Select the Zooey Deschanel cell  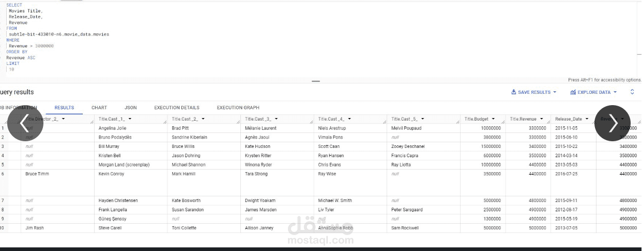click(x=408, y=147)
